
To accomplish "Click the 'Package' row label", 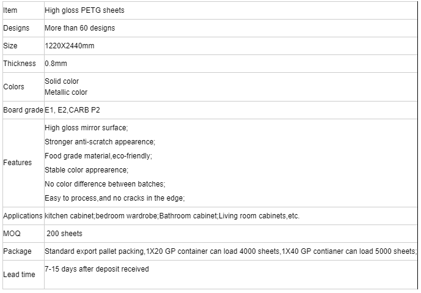I will click(x=17, y=251).
